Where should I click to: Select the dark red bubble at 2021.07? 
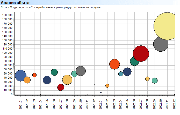point(61,87)
